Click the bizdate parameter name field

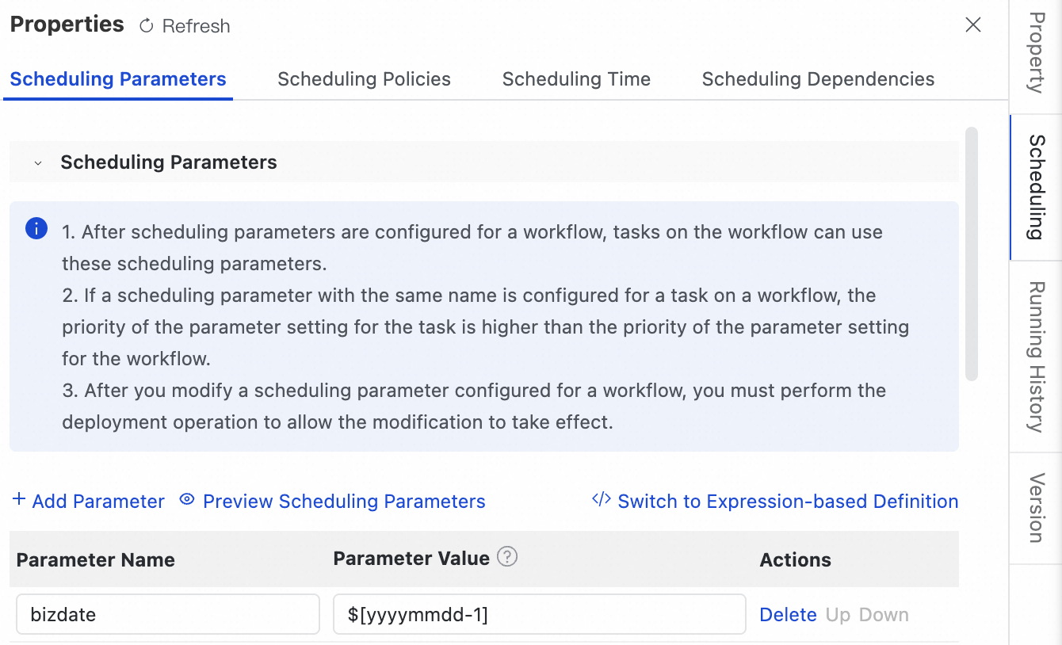(x=167, y=615)
